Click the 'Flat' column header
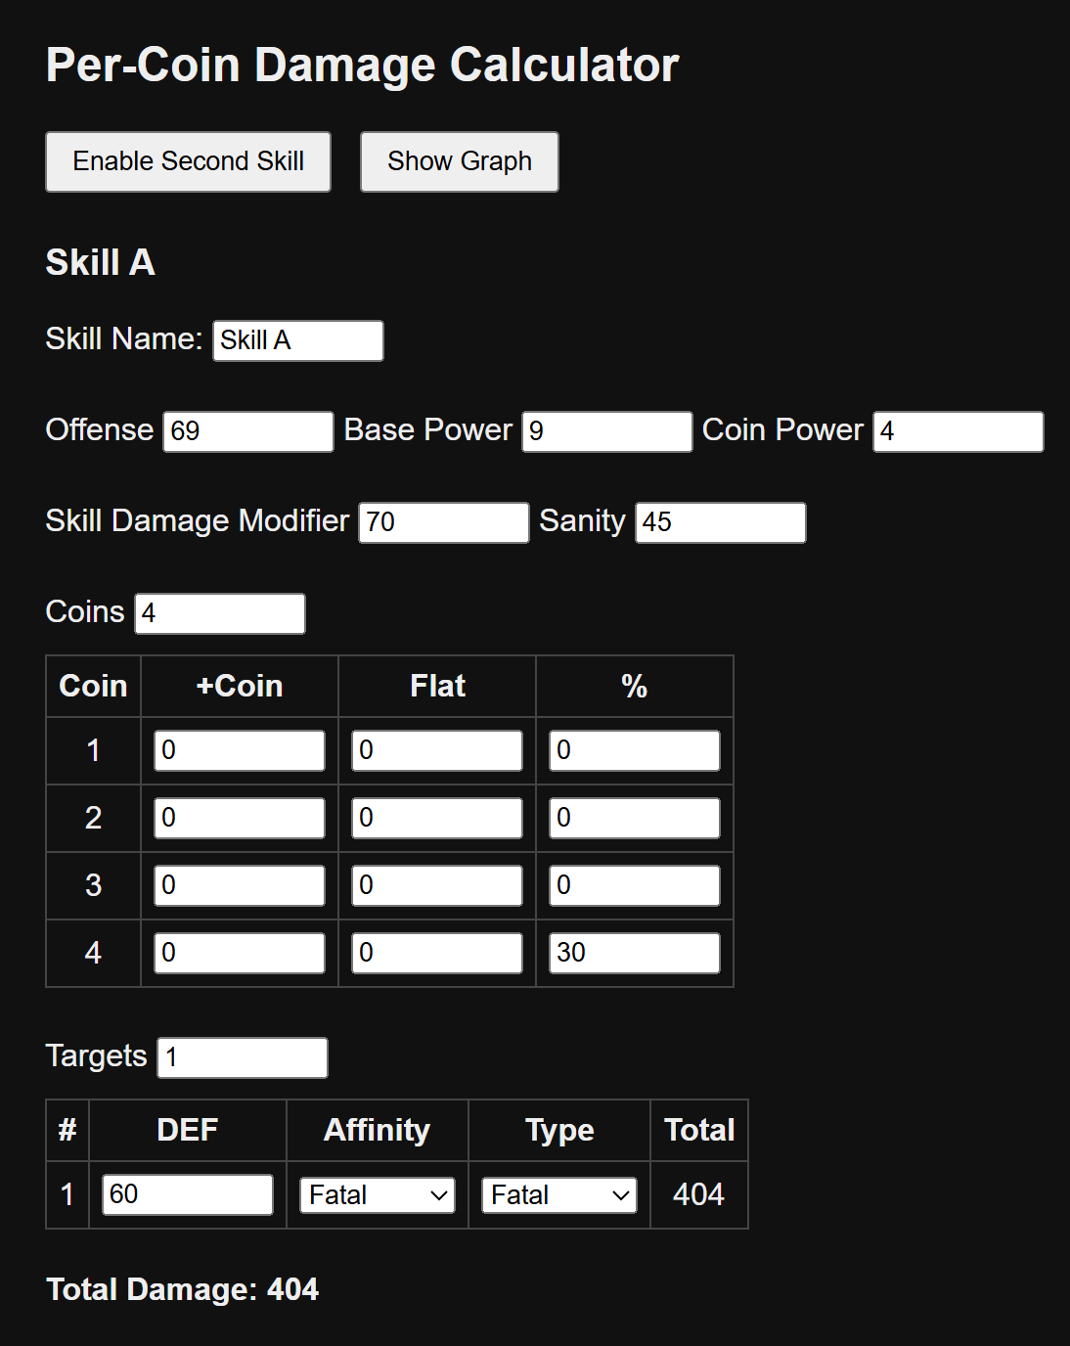 coord(437,686)
